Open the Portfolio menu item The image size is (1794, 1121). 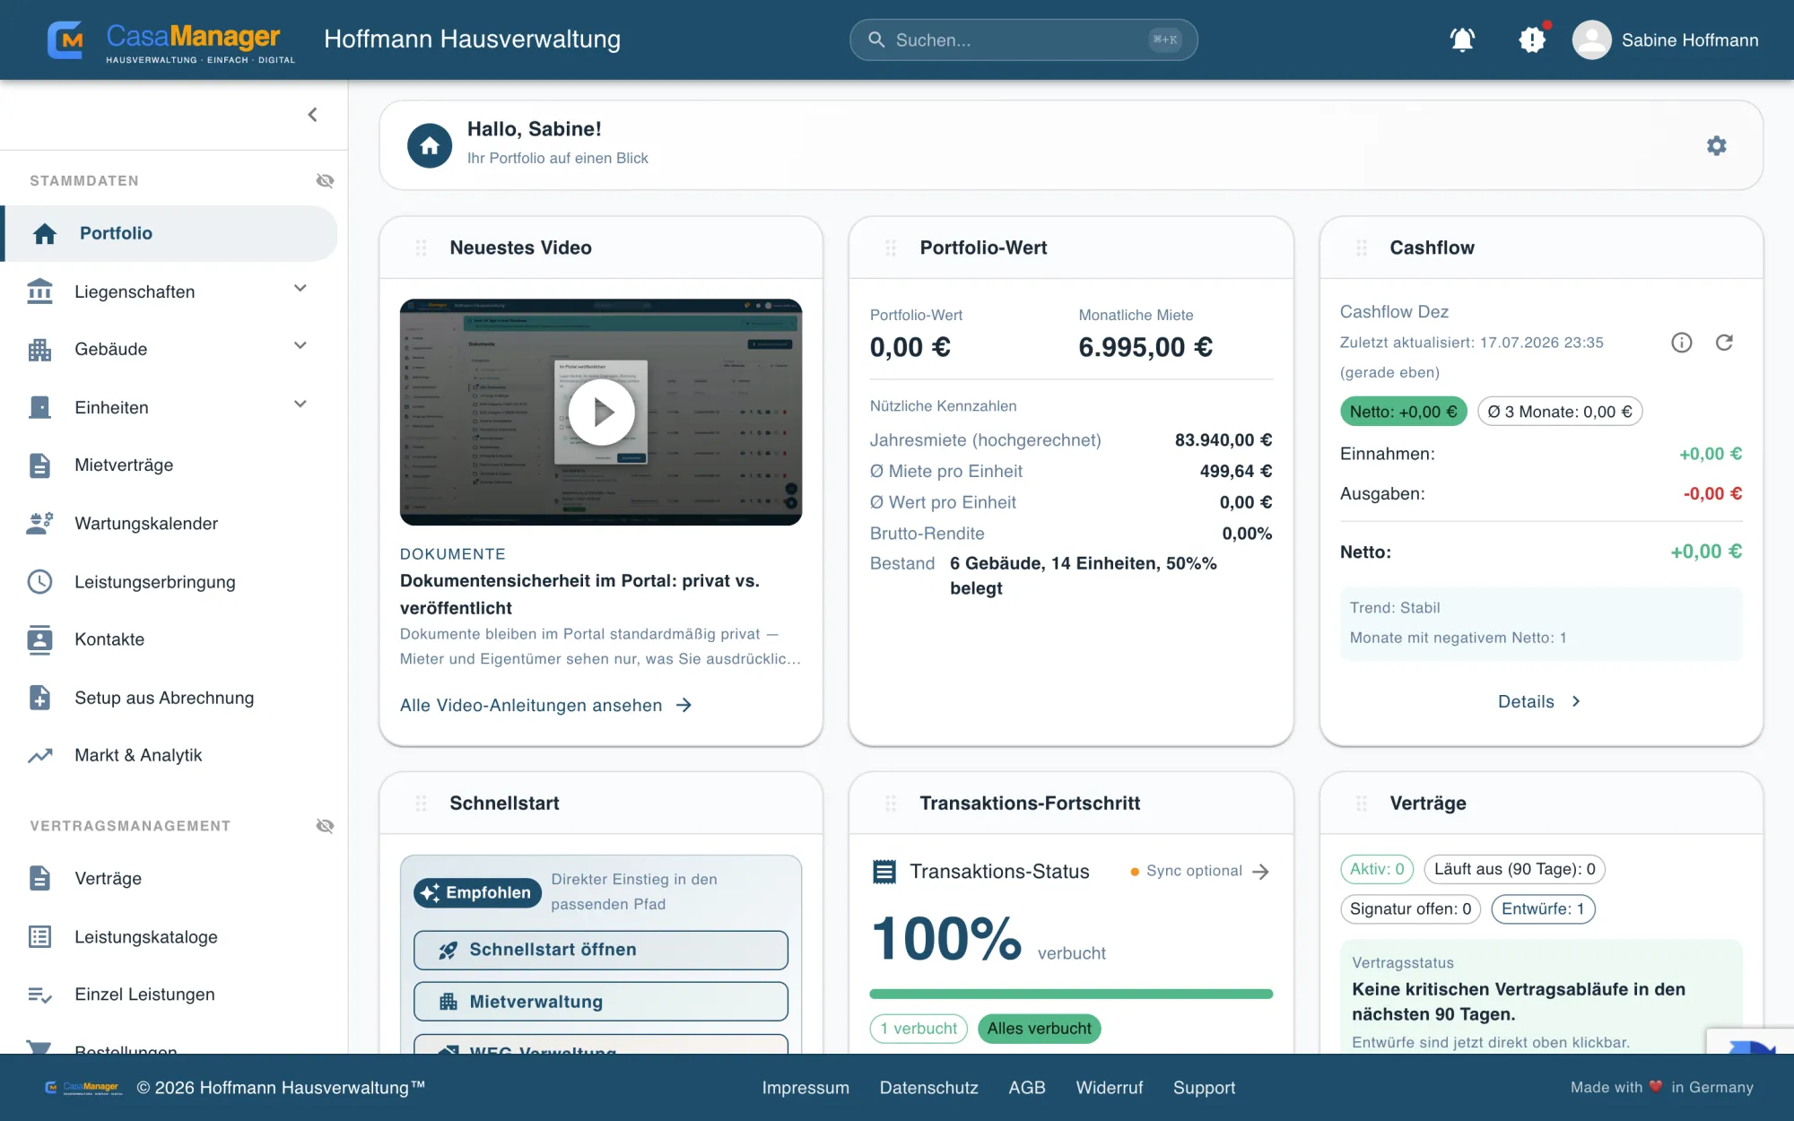click(170, 233)
